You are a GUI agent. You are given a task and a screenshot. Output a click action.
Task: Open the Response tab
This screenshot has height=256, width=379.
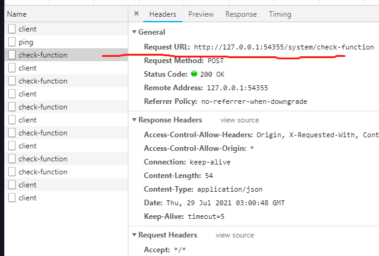(241, 14)
